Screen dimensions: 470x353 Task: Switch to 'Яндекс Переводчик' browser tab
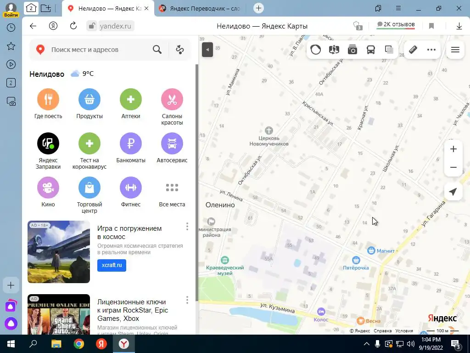pyautogui.click(x=200, y=8)
